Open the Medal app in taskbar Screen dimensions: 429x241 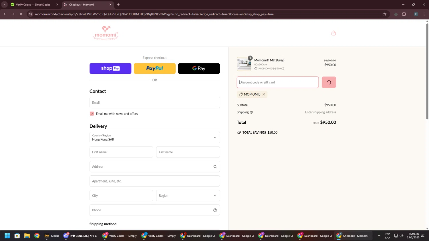coord(52,236)
